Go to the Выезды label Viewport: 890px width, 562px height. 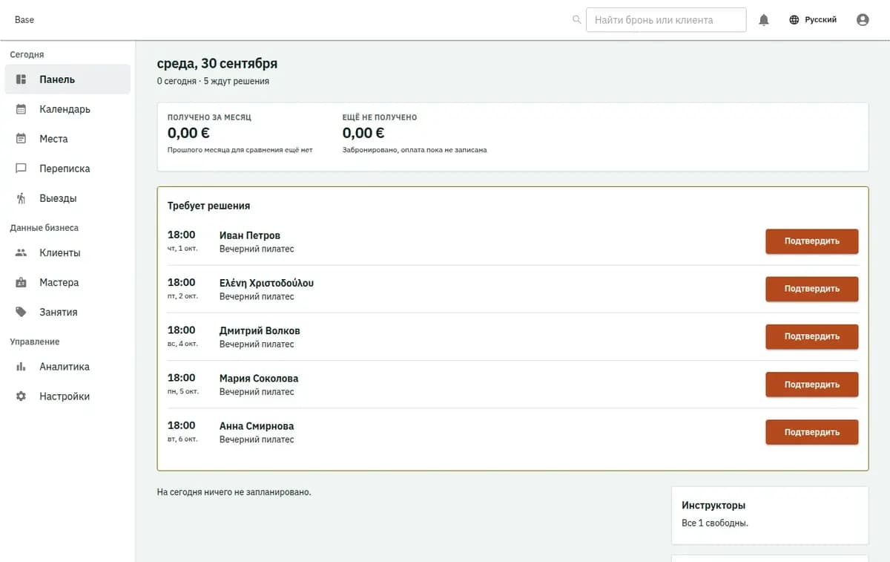point(58,198)
